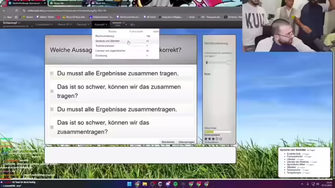Check 'können wir das zusammen tragen?' answer
This screenshot has height=188, width=335.
click(x=52, y=91)
